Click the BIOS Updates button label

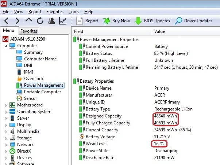pyautogui.click(x=157, y=21)
